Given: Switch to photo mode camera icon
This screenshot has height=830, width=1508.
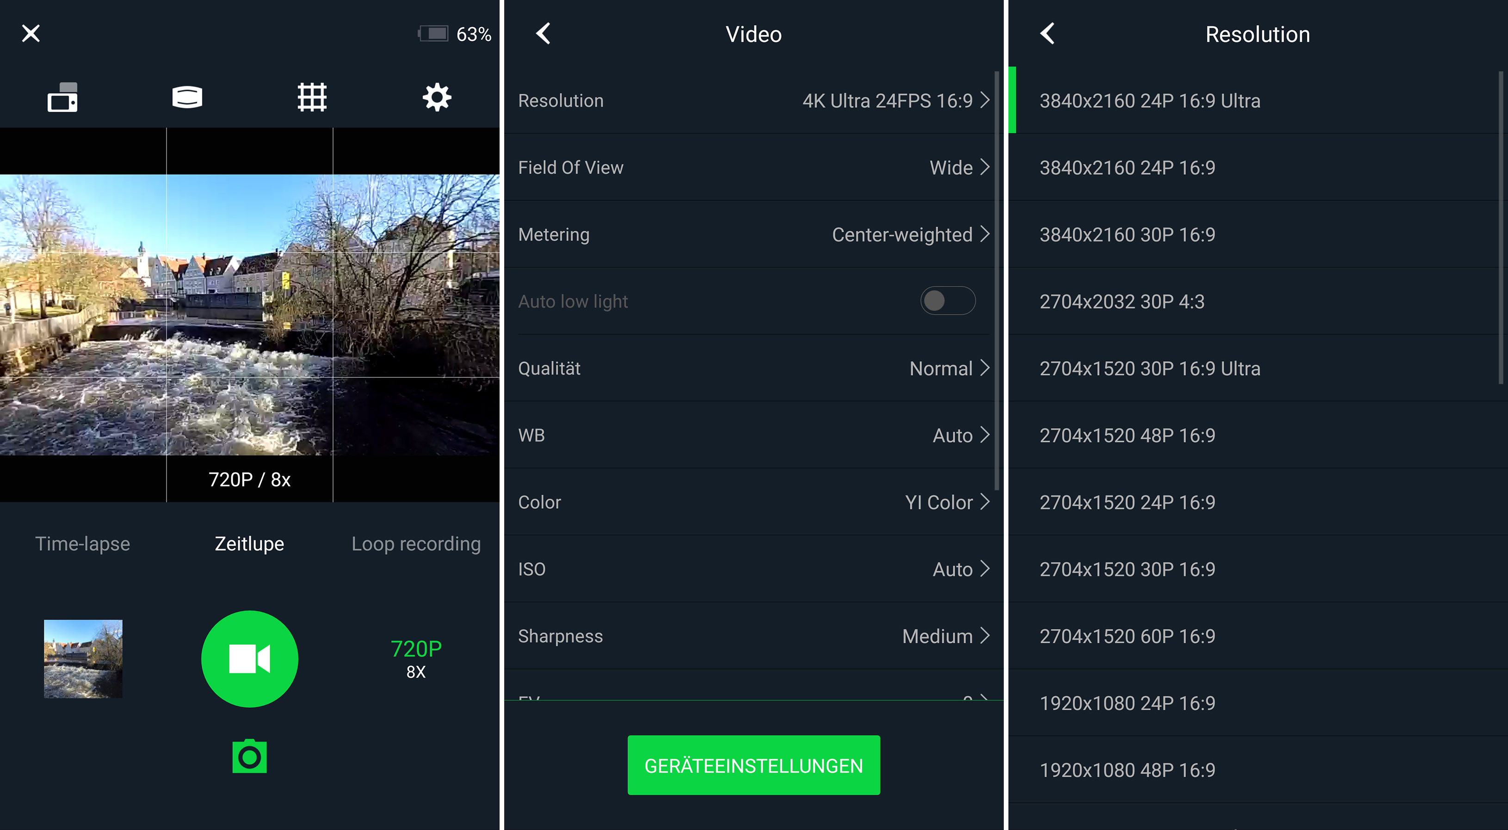Looking at the screenshot, I should click(x=249, y=756).
